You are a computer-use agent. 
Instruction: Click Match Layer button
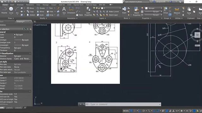[x=112, y=15]
